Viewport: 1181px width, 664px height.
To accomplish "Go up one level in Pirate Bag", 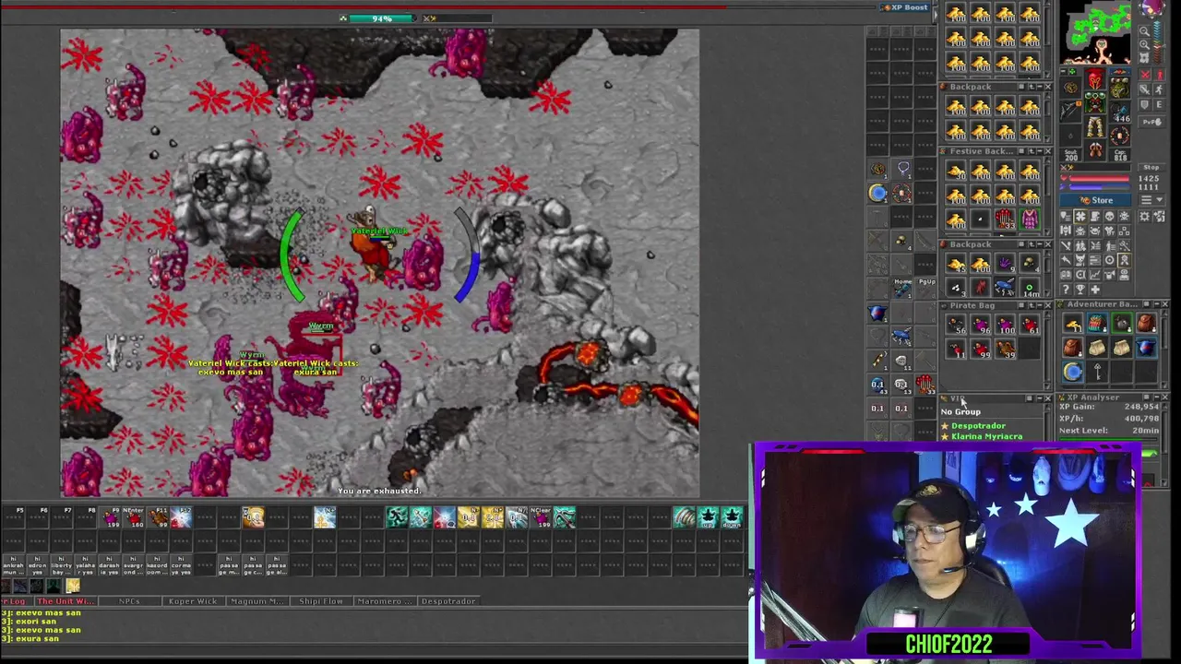I will tap(1032, 305).
